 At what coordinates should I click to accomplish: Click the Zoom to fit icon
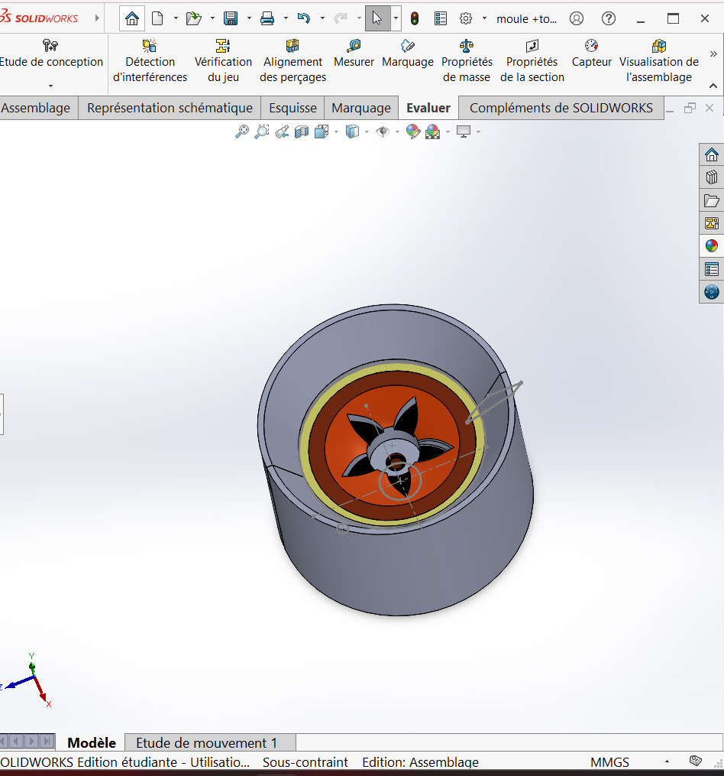(242, 131)
